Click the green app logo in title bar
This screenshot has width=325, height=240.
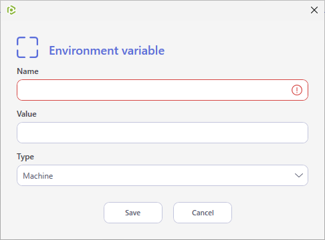[11, 10]
